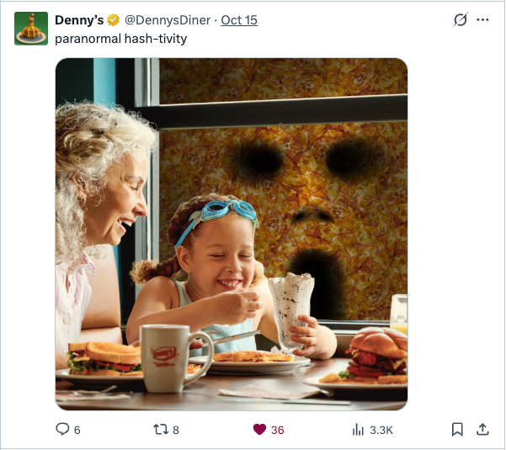Click the reply comment bubble icon
This screenshot has height=450, width=506.
click(x=62, y=429)
